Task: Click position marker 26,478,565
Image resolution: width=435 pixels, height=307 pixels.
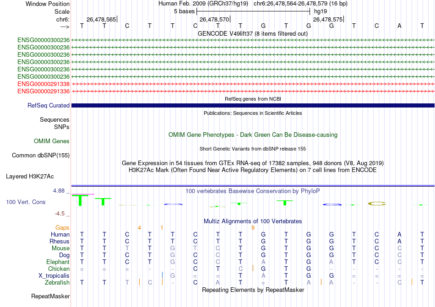Action: pos(101,19)
